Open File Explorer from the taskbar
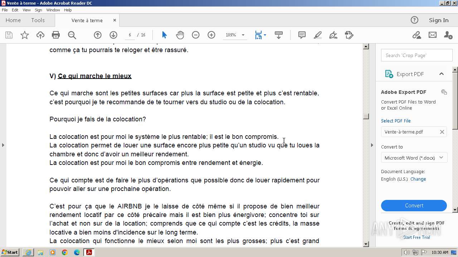The height and width of the screenshot is (257, 458). point(40,252)
